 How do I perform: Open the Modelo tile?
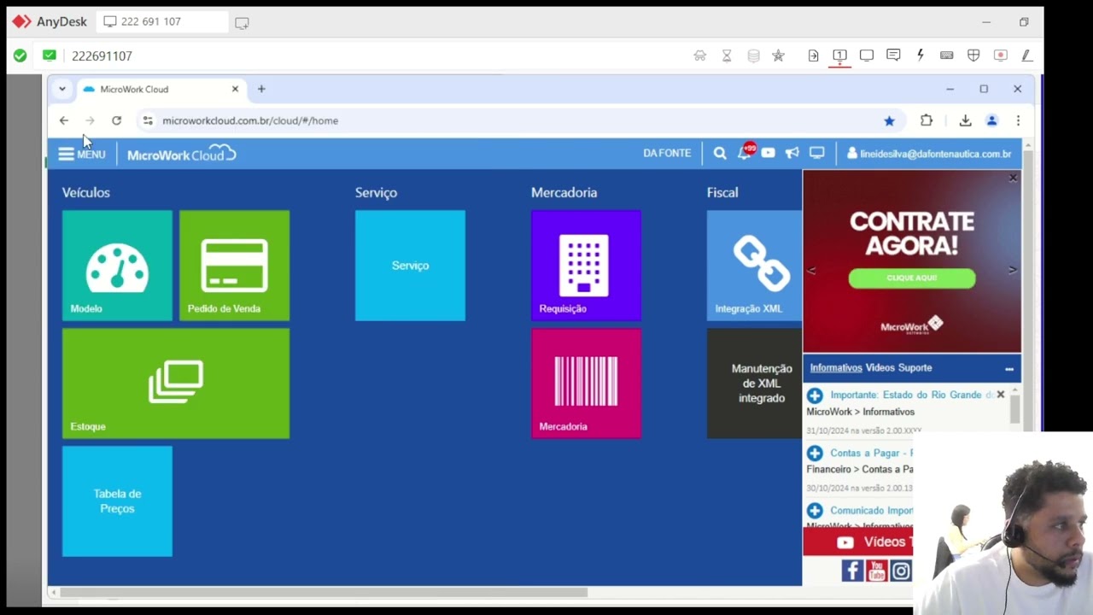pos(117,266)
